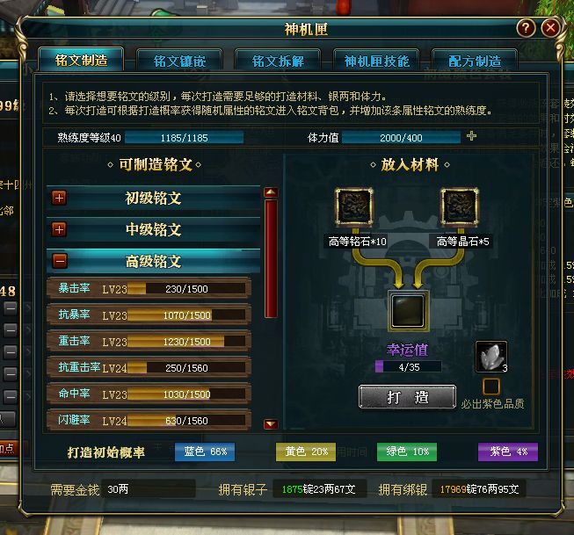Click the red scrollbar of inscription list
The image size is (574, 535).
click(x=271, y=259)
